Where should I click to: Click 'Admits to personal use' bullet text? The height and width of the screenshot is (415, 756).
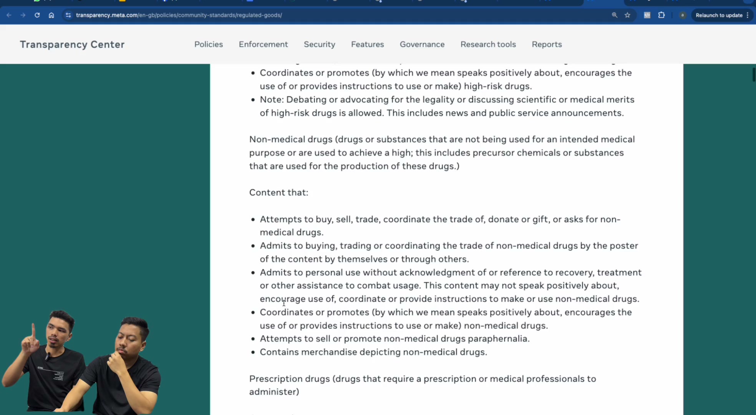tap(451, 286)
